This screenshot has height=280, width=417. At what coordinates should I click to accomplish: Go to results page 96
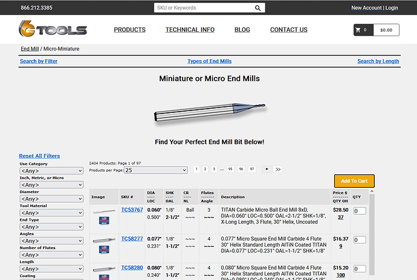[241, 169]
